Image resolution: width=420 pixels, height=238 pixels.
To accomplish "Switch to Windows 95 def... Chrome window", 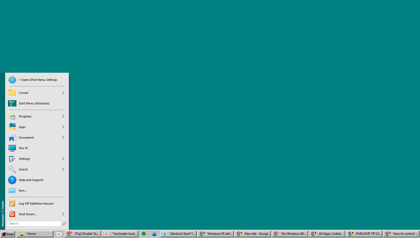I will pyautogui.click(x=215, y=234).
